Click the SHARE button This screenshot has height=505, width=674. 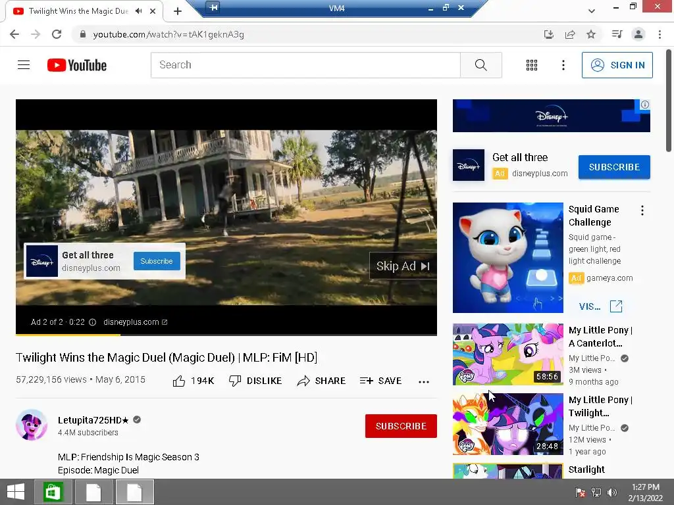(321, 381)
